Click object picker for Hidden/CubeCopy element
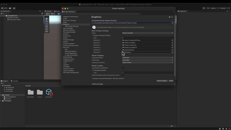The height and width of the screenshot is (130, 231). [172, 45]
